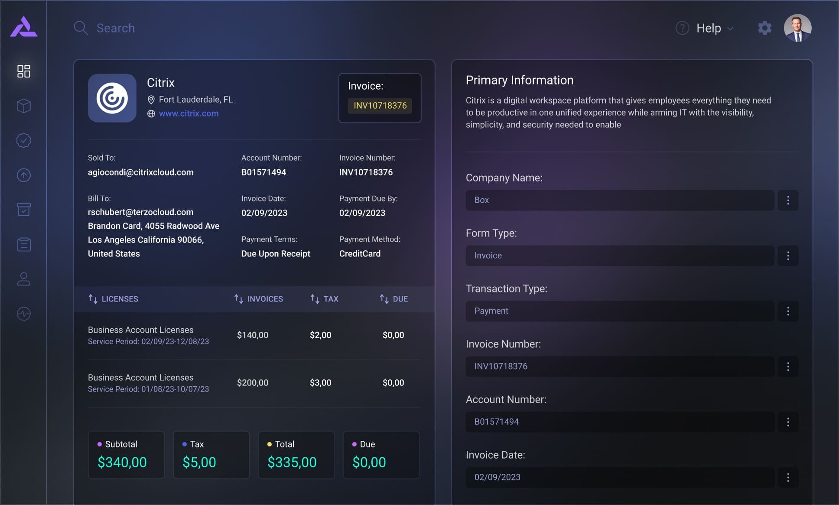Click the Fort Lauderdale, FL location text
The width and height of the screenshot is (839, 505).
click(x=196, y=100)
